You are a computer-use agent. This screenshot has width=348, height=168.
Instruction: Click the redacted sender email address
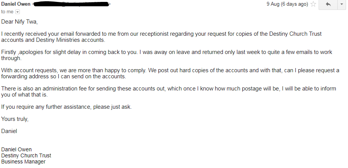71,4
